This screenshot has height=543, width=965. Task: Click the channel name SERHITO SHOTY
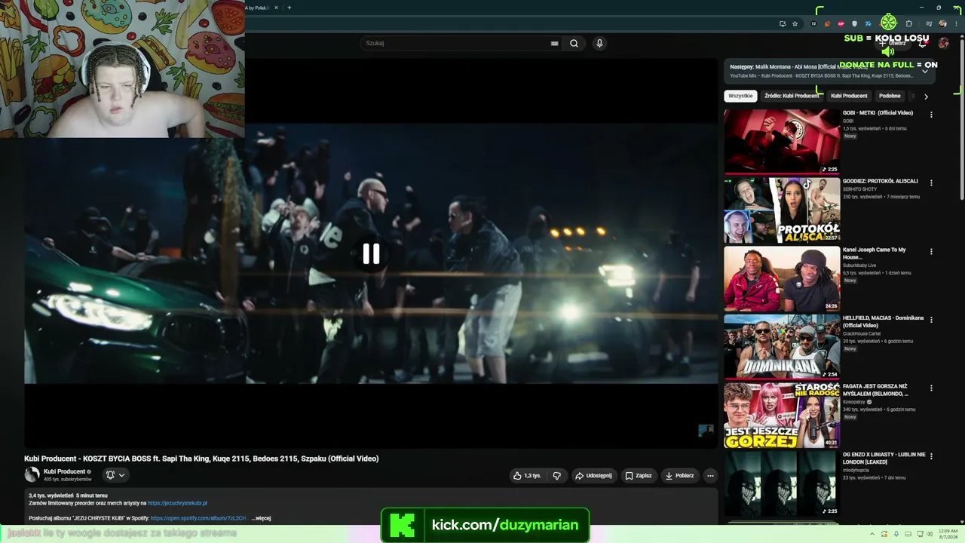[x=859, y=189]
